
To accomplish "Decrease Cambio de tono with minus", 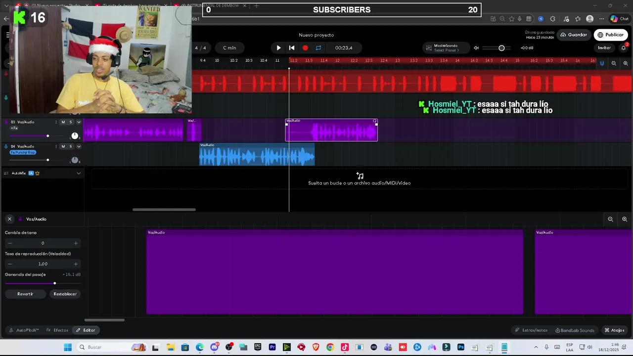I will pos(9,243).
